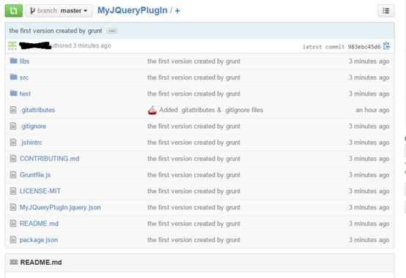Open the MyJQueryPlugIn repository root link
406x278 pixels.
[133, 10]
